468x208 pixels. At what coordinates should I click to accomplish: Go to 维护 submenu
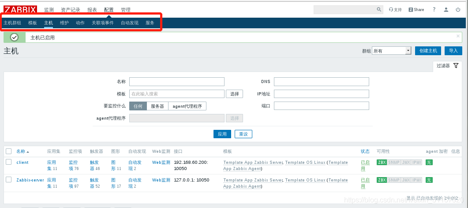[x=64, y=23]
